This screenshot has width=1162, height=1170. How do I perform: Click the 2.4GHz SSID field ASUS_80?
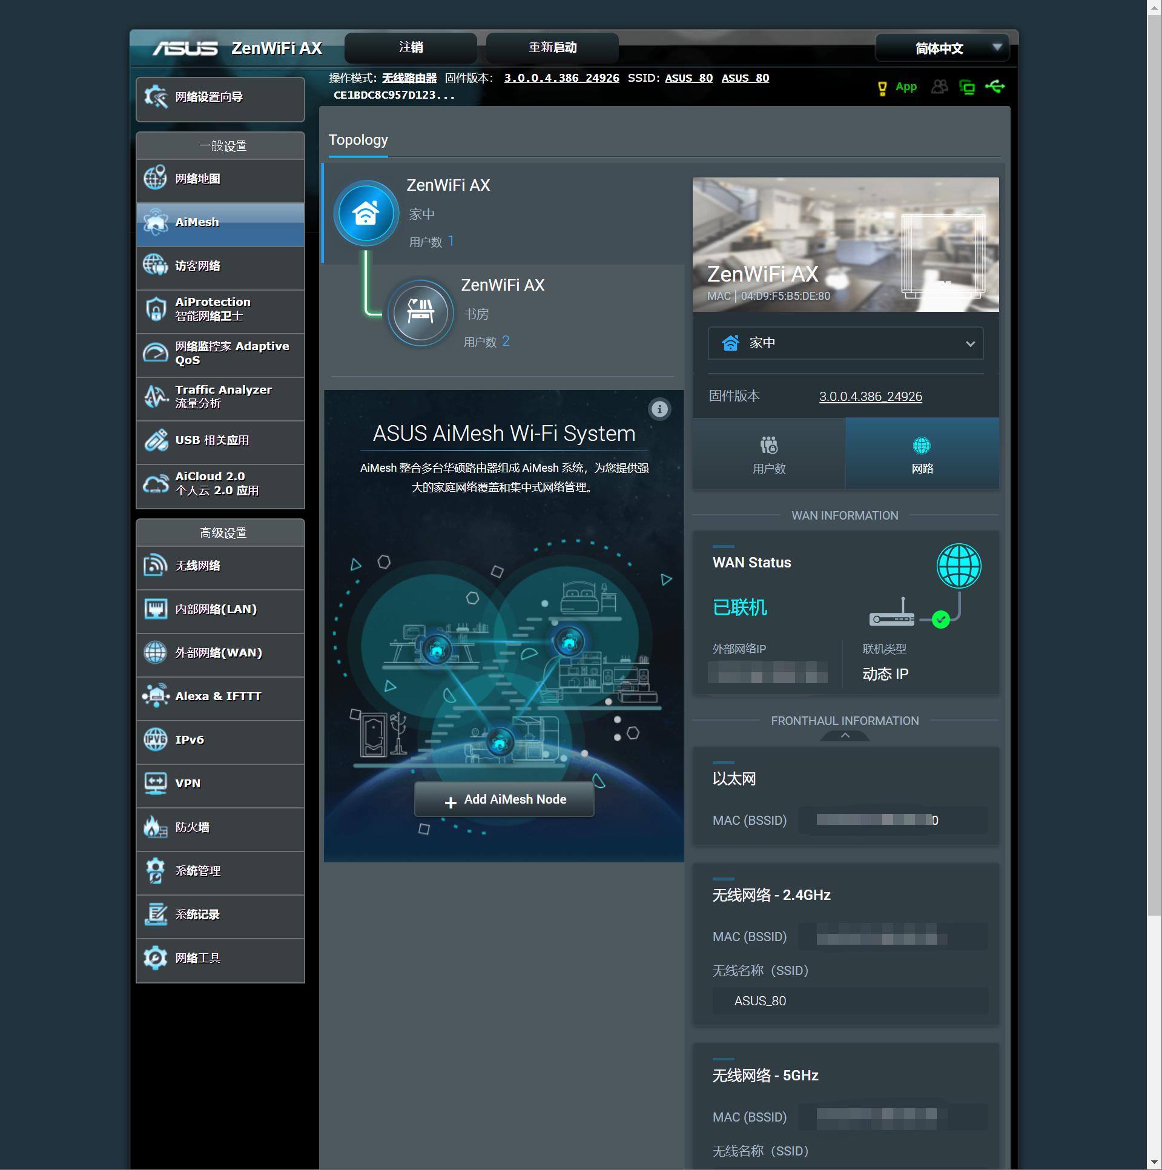[x=850, y=1001]
